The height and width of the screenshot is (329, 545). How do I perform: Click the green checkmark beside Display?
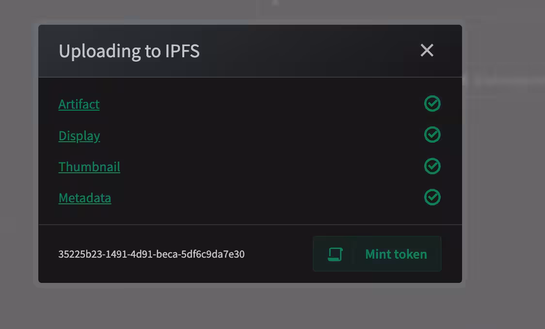click(433, 134)
